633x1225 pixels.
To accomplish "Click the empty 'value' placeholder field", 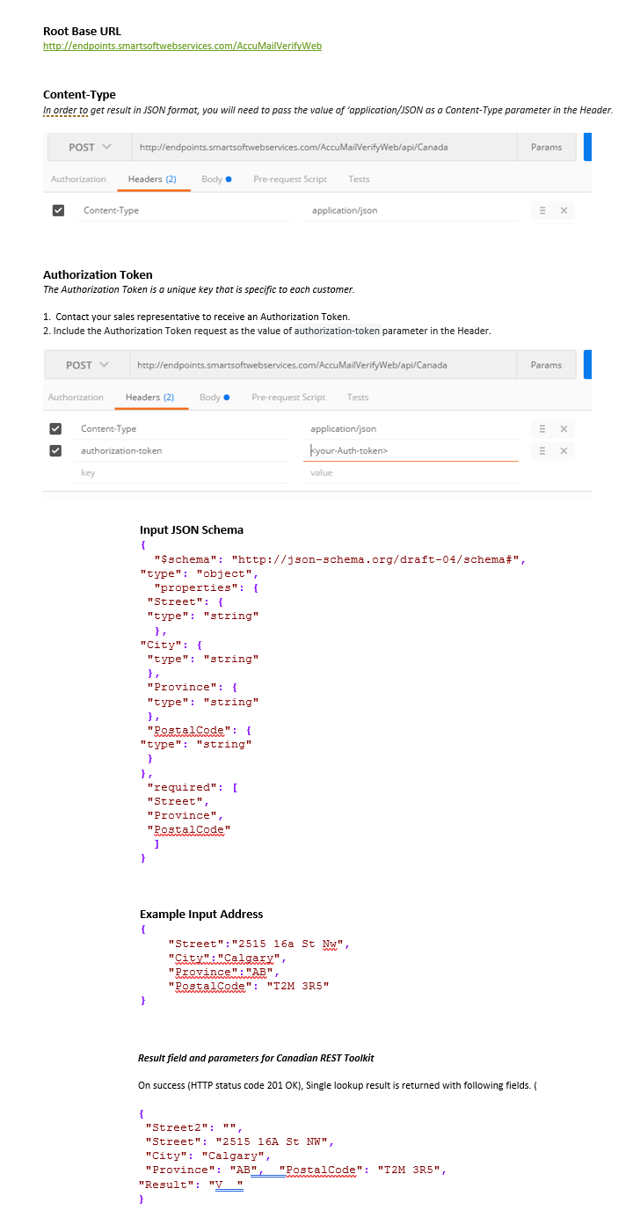I will pyautogui.click(x=411, y=473).
